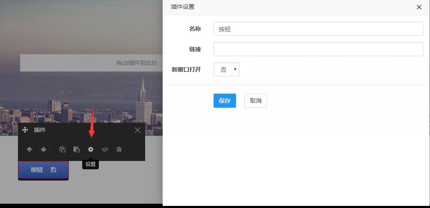Viewport: 430px width, 208px height.
Task: Focus the empty 链接 input field
Action: (318, 49)
